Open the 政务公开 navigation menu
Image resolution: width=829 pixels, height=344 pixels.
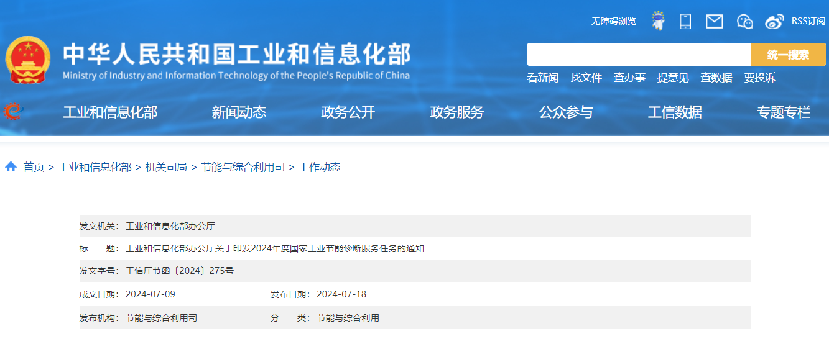tap(348, 112)
